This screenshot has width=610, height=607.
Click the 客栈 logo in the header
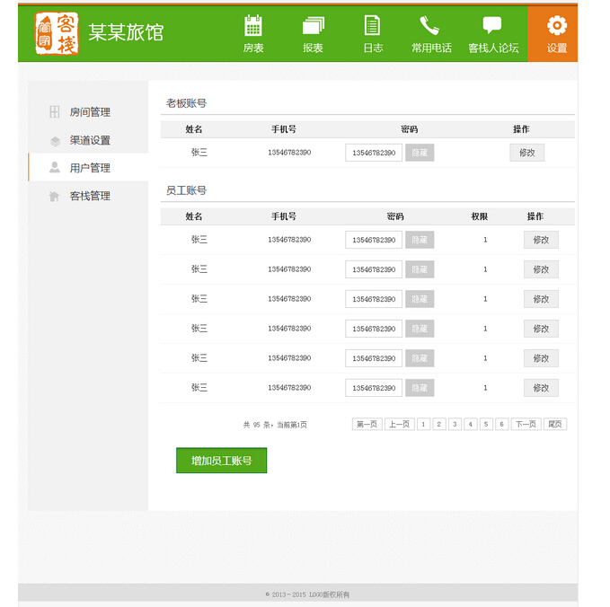[x=56, y=34]
